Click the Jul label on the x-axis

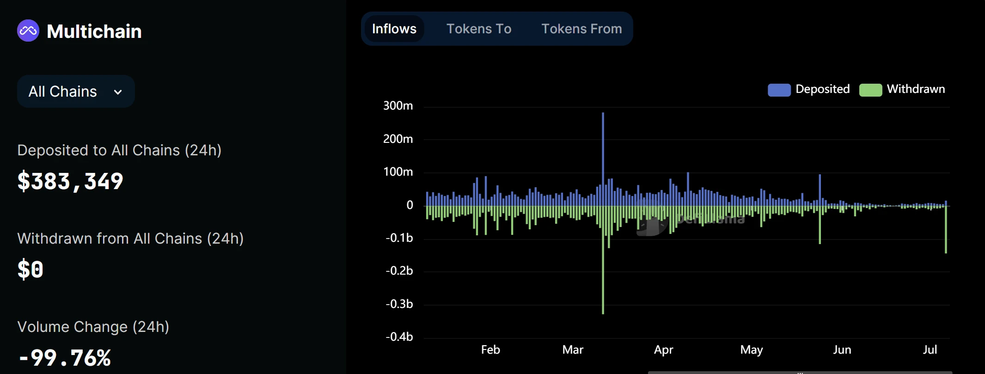click(x=930, y=349)
